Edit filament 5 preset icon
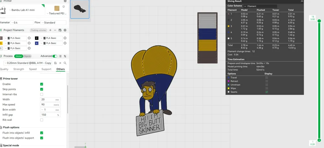Image resolution: width=324 pixels, height=148 pixels. pyautogui.click(x=29, y=48)
